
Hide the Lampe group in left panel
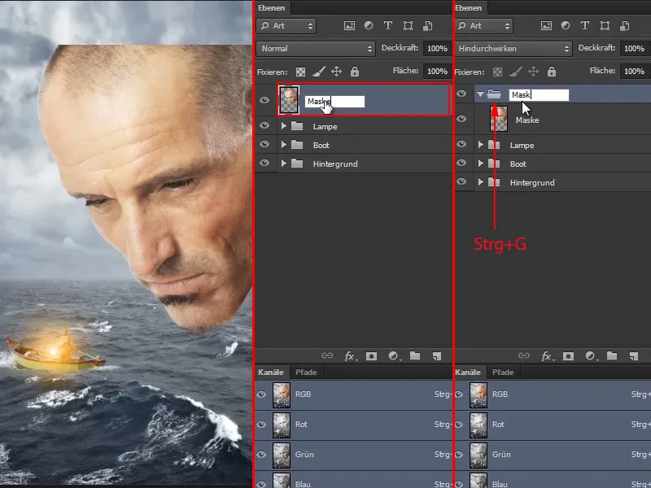[x=264, y=125]
